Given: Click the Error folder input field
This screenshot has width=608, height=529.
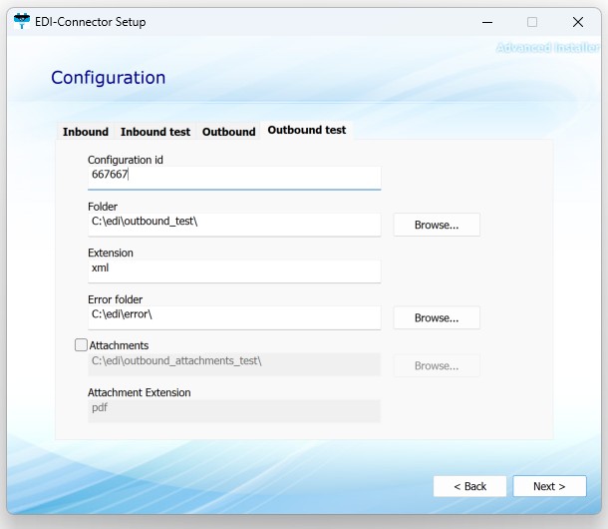Looking at the screenshot, I should [233, 314].
